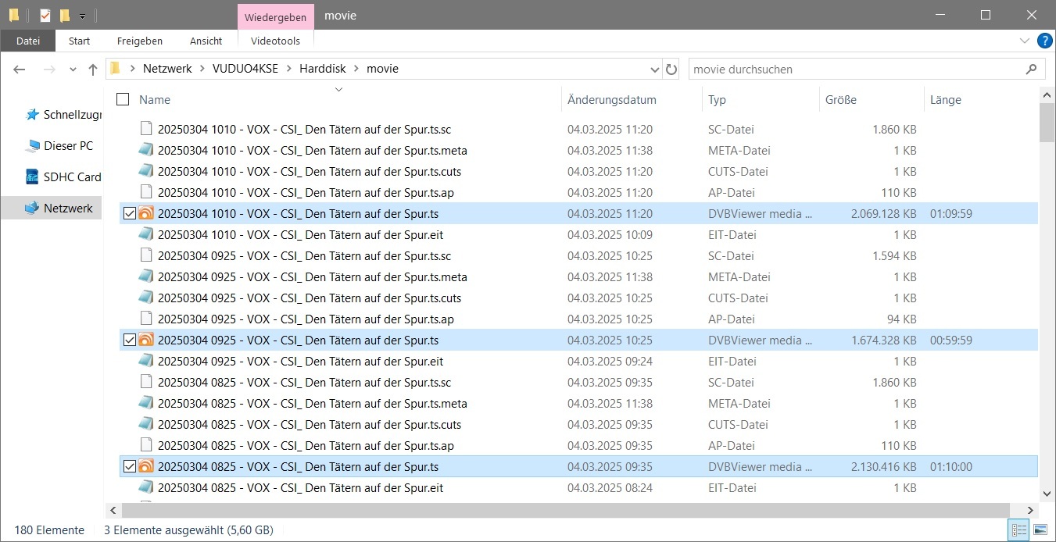Open the Windows Help question mark icon

1044,41
